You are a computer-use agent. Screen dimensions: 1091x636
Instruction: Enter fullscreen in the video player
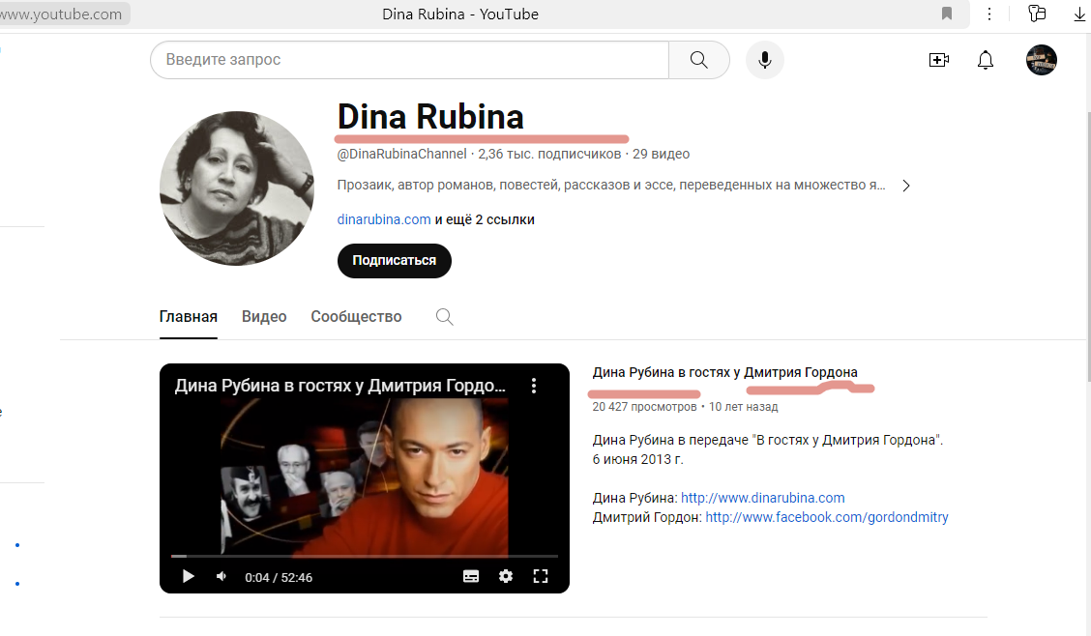[541, 576]
